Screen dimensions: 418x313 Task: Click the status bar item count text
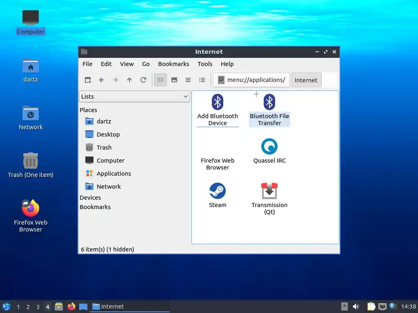click(x=107, y=249)
